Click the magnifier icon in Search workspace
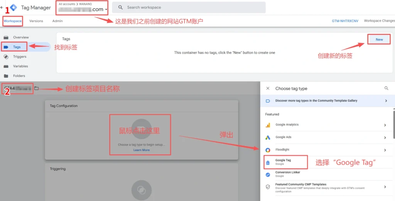This screenshot has width=395, height=201. [x=120, y=8]
